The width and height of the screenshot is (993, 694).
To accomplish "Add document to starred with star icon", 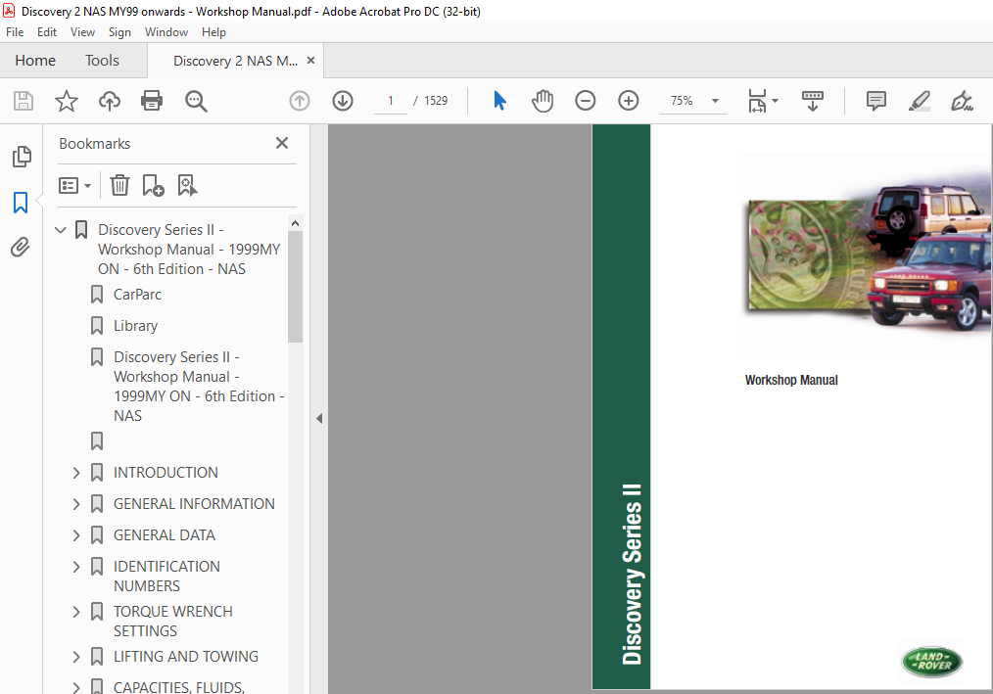I will pos(67,101).
